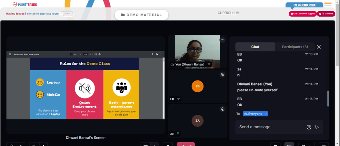
Task: Click the PDF page number field
Action: click(71, 54)
